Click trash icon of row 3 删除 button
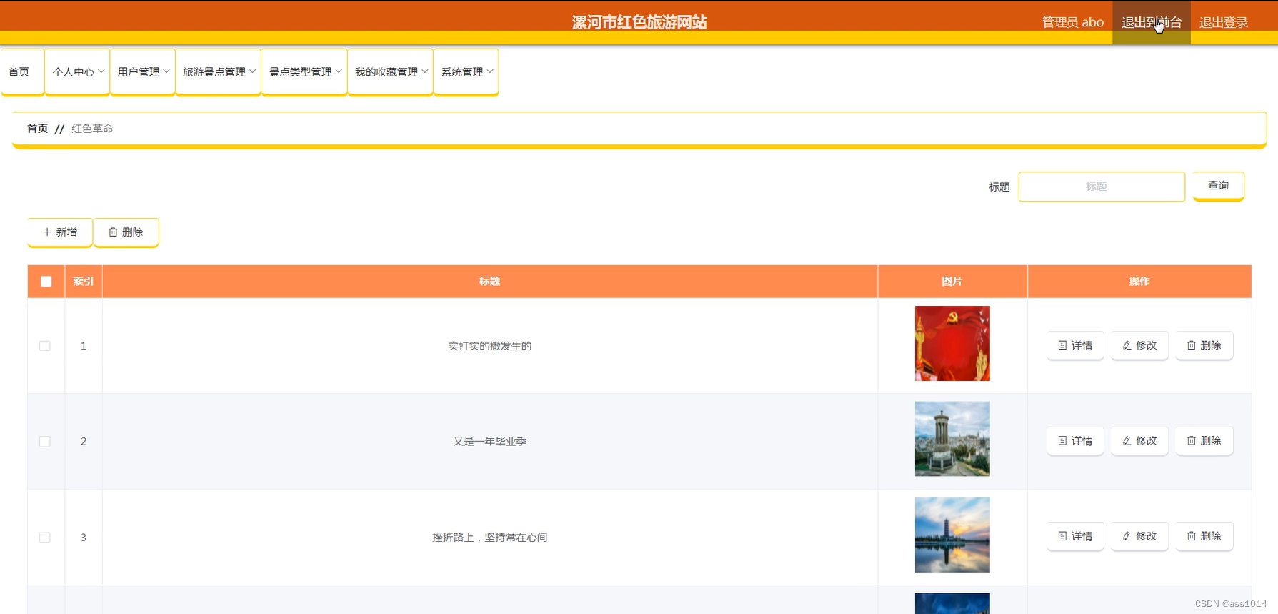Viewport: 1278px width, 614px height. coord(1191,536)
